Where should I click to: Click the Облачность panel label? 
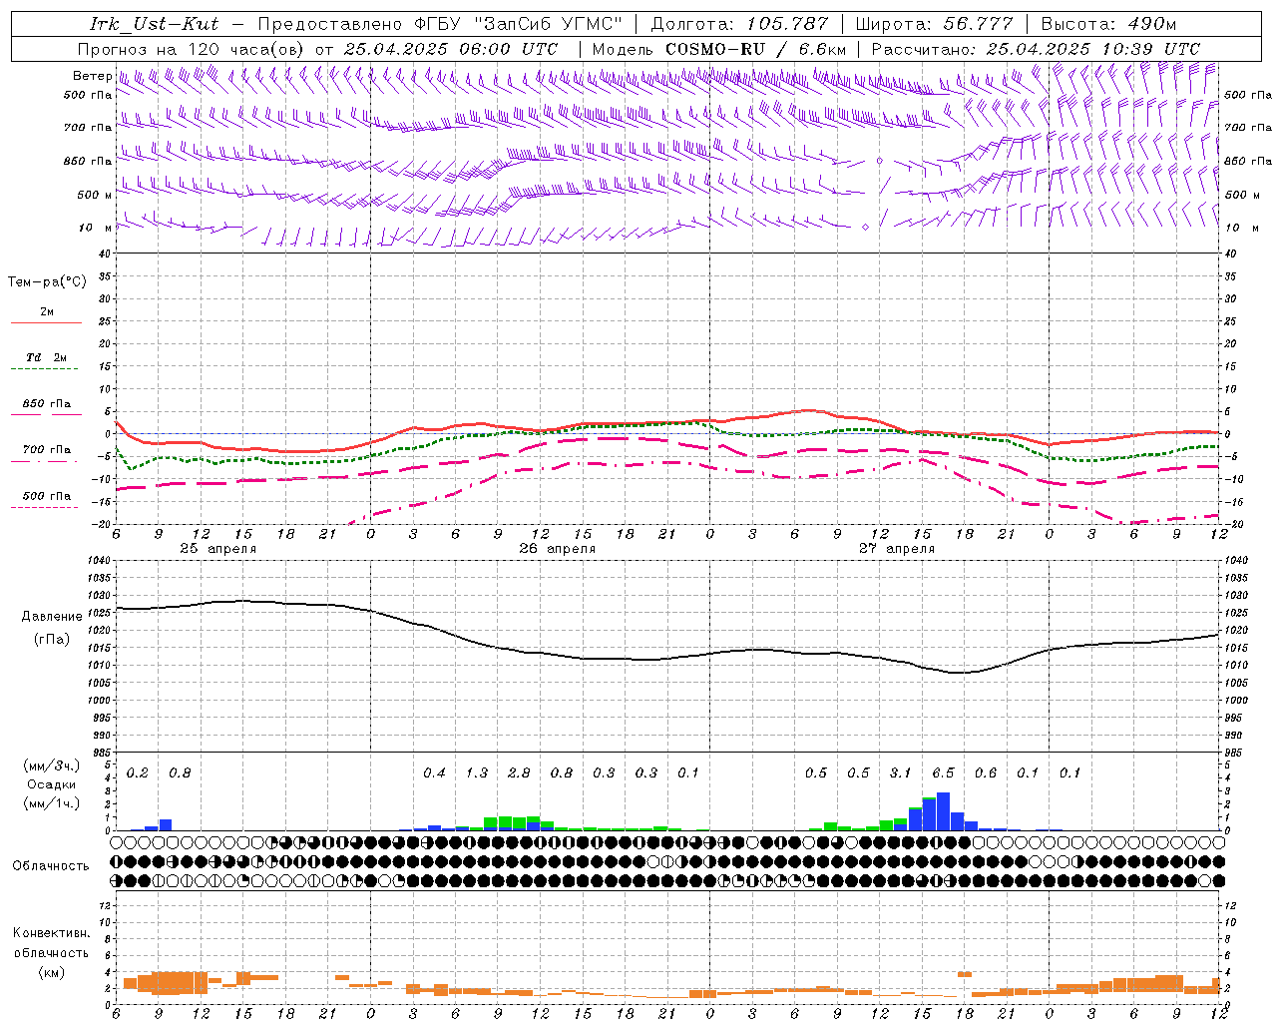pyautogui.click(x=51, y=866)
